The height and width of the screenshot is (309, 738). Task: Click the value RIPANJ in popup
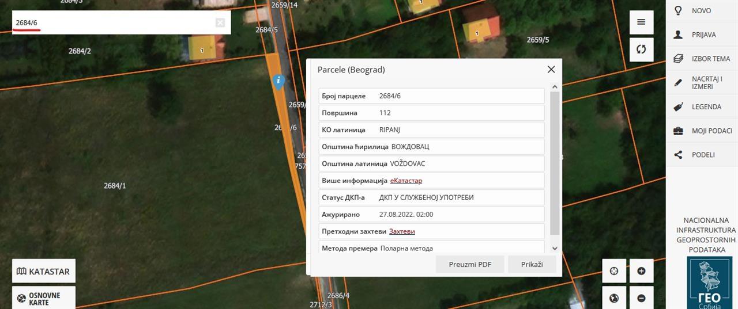pos(390,129)
